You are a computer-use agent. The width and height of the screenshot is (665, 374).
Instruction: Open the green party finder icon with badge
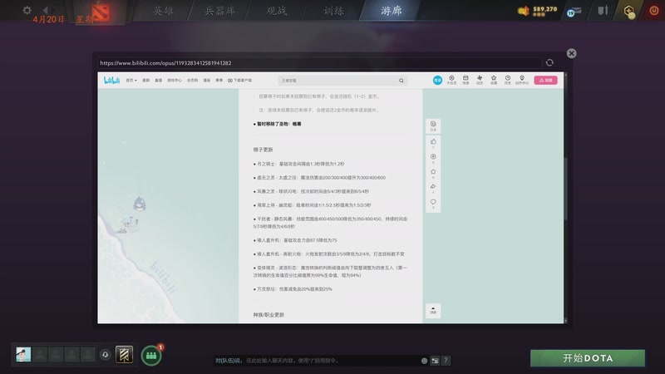tap(151, 356)
